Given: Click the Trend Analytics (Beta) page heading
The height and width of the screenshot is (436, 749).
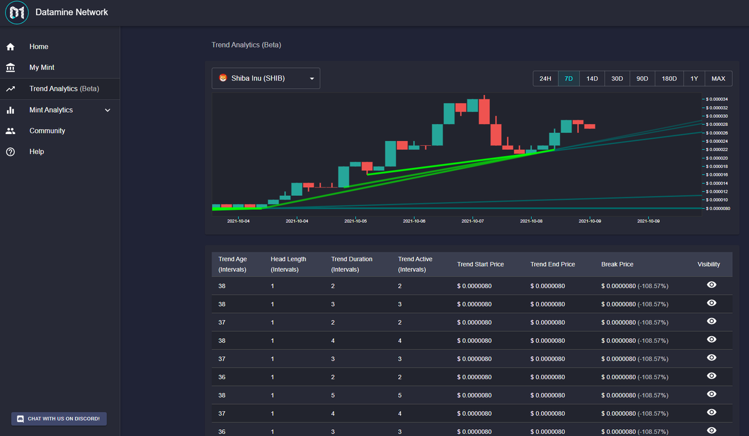Looking at the screenshot, I should [x=247, y=45].
